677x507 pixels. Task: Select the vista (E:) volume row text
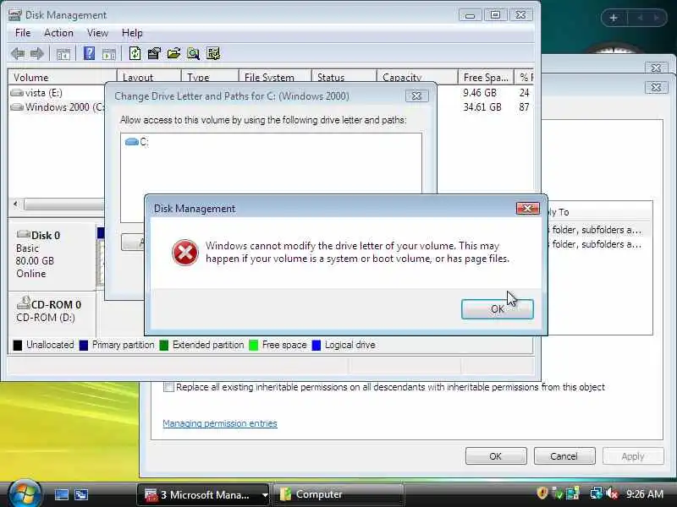(44, 93)
